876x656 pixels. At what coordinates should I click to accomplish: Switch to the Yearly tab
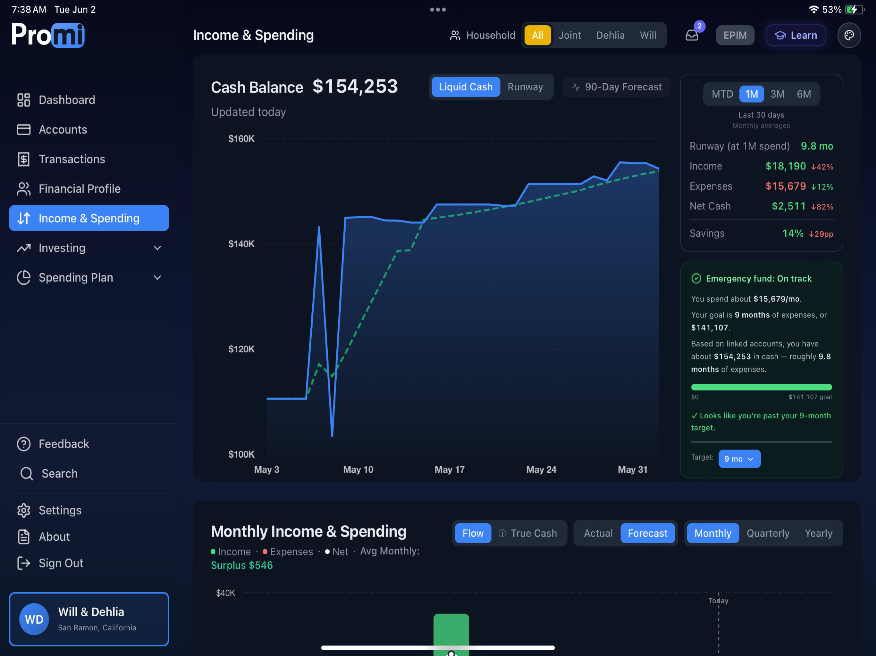[818, 533]
